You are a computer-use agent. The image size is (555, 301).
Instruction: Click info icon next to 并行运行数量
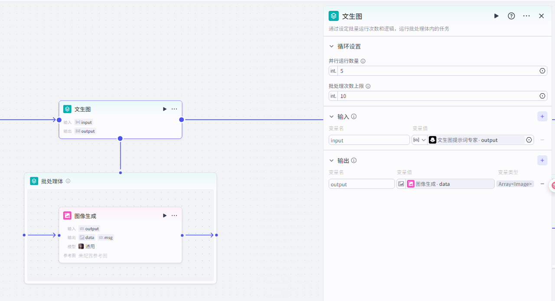point(363,61)
